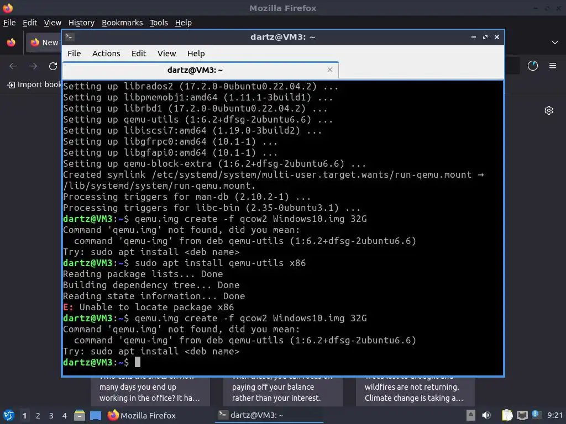Click 'Setting up librados2' output line
Image resolution: width=566 pixels, height=424 pixels.
point(201,87)
